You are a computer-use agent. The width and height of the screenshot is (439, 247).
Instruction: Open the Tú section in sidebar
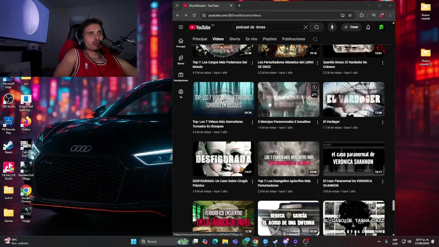pyautogui.click(x=181, y=94)
